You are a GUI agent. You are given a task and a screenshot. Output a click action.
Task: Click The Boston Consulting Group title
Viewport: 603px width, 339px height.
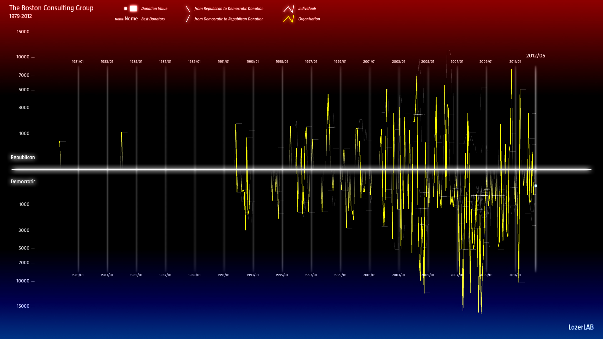(51, 8)
